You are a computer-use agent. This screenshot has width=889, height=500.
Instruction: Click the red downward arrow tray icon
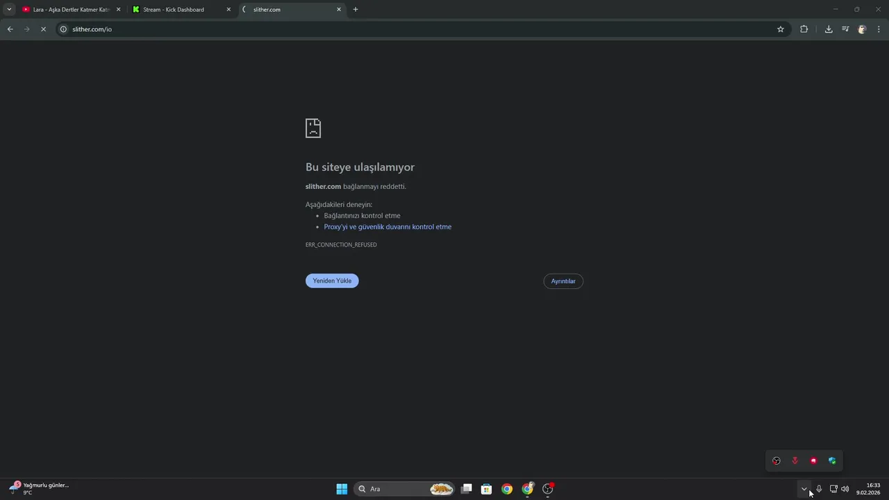coord(795,460)
